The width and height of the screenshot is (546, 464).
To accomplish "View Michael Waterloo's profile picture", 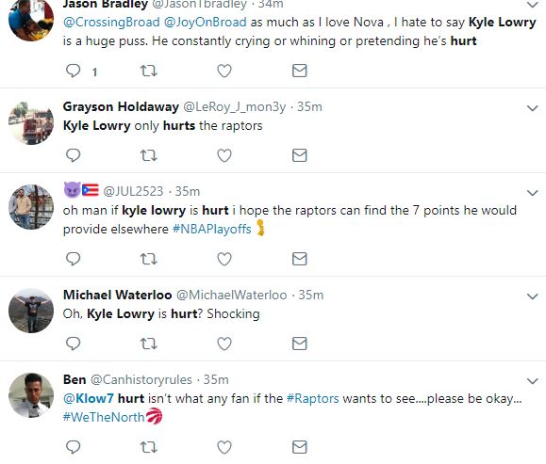I will tap(31, 311).
